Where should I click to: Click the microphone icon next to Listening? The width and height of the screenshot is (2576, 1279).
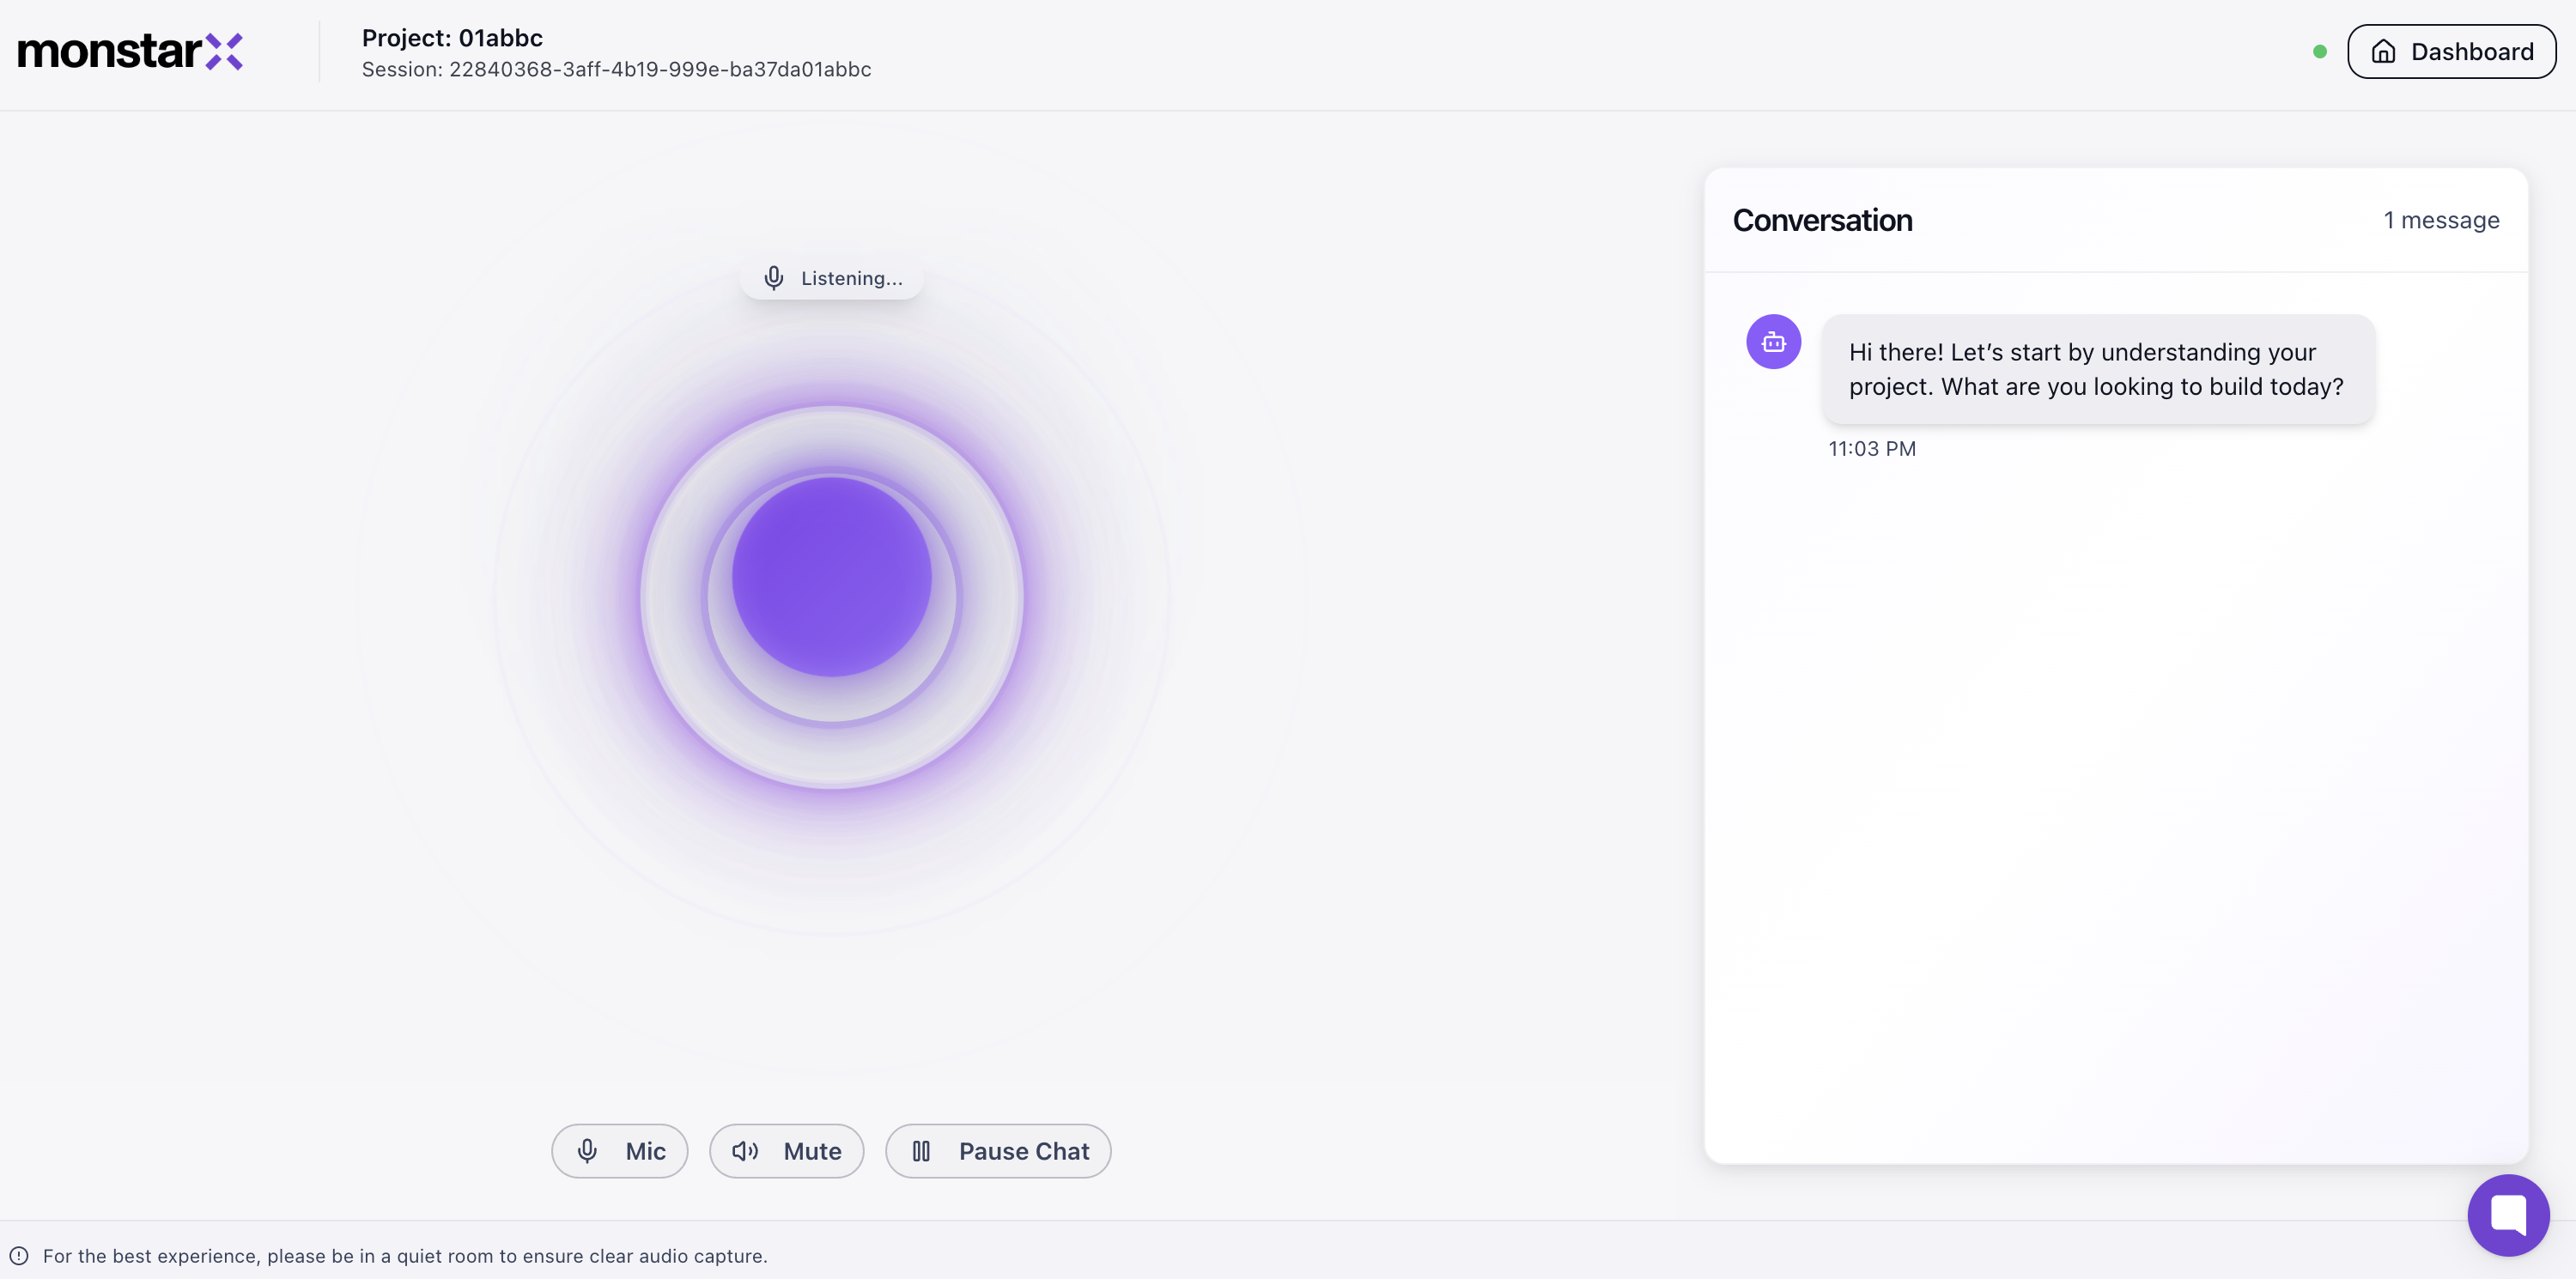click(x=774, y=278)
